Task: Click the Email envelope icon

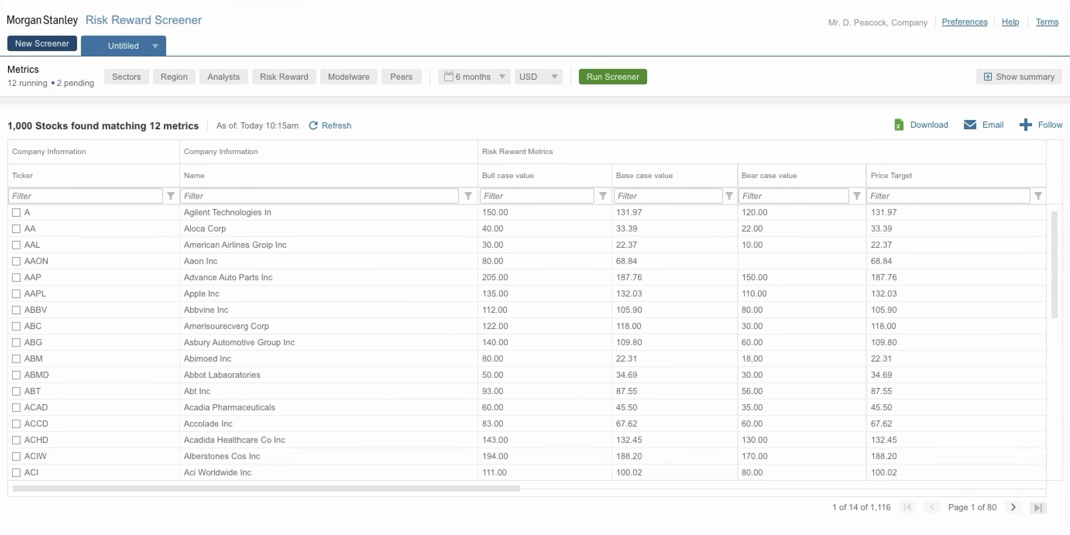Action: coord(969,125)
